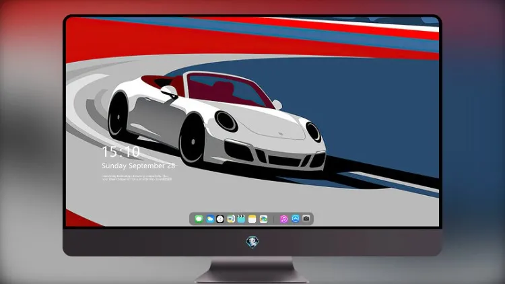This screenshot has height=284, width=505.
Task: Open the Photos gallery app in the dock
Action: coord(263,219)
